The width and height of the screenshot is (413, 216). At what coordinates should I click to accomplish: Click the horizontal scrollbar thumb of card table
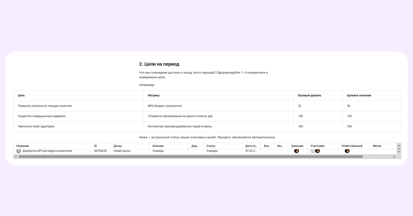(191, 157)
